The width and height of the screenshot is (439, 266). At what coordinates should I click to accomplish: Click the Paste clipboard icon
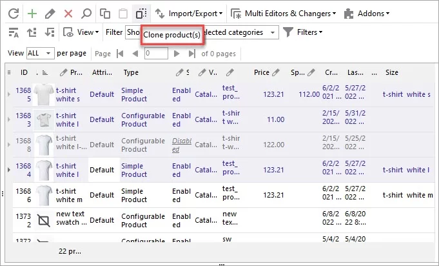click(123, 14)
